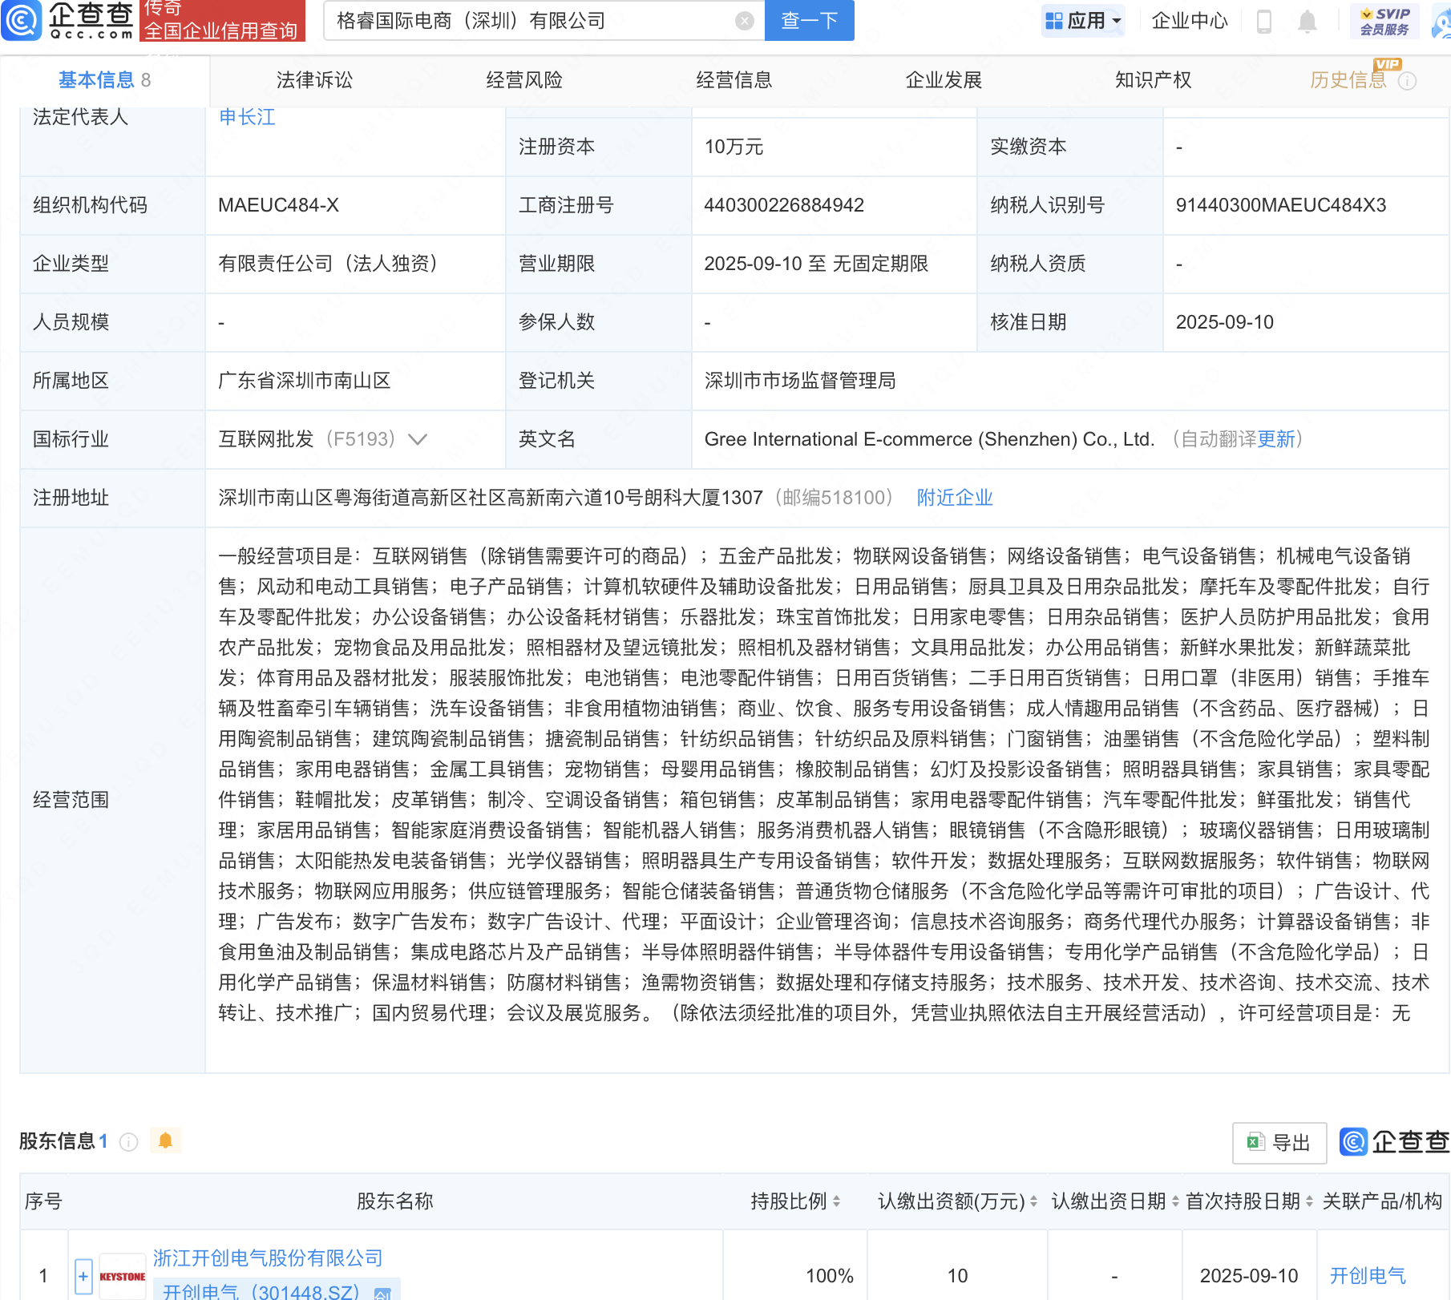Enable monitoring via the bell beside 股东信息
1451x1300 pixels.
166,1141
